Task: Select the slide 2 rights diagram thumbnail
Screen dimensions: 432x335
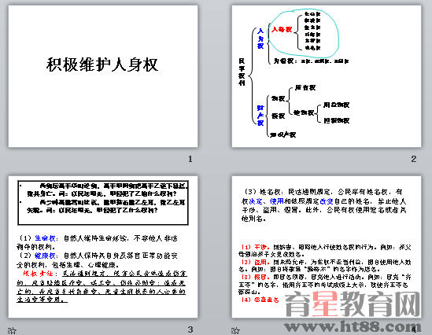Action: [x=327, y=76]
